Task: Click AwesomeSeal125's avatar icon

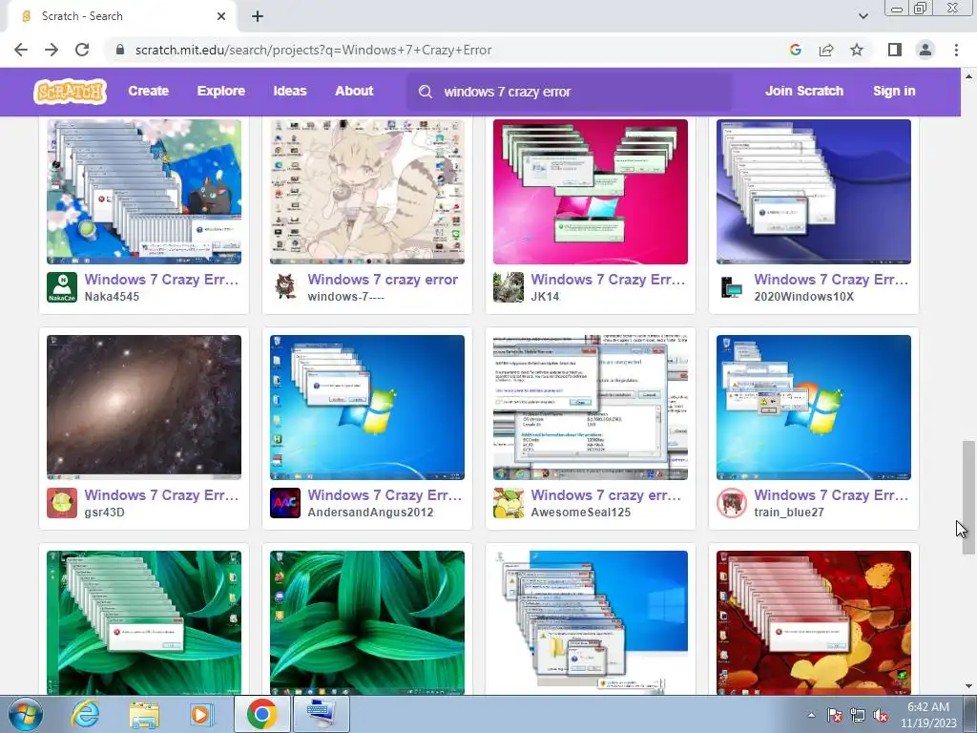Action: 509,503
